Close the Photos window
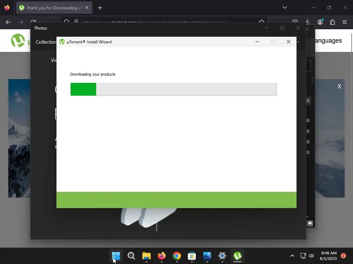353x264 pixels. (x=298, y=28)
